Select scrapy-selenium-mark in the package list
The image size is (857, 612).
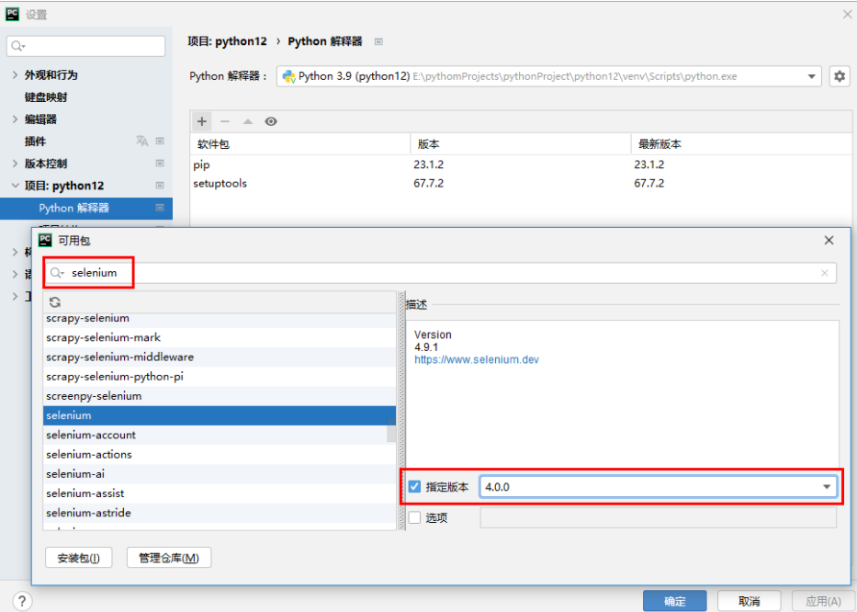click(220, 337)
